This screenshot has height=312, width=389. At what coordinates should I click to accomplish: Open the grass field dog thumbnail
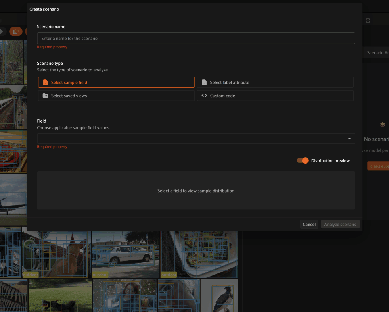coord(60,296)
